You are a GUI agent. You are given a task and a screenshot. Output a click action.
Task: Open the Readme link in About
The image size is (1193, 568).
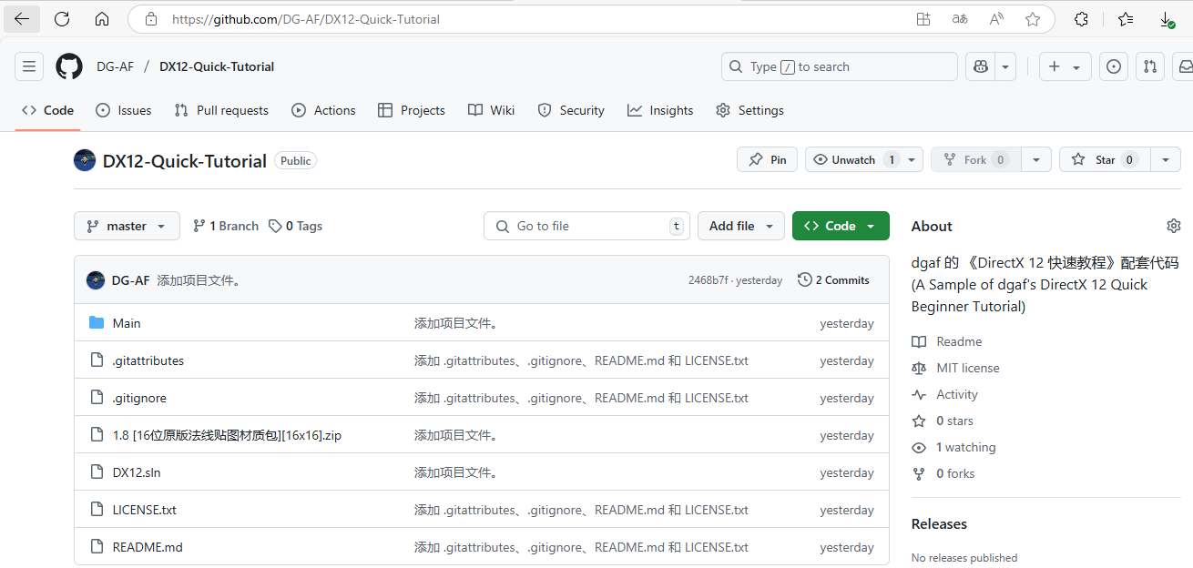click(x=947, y=341)
